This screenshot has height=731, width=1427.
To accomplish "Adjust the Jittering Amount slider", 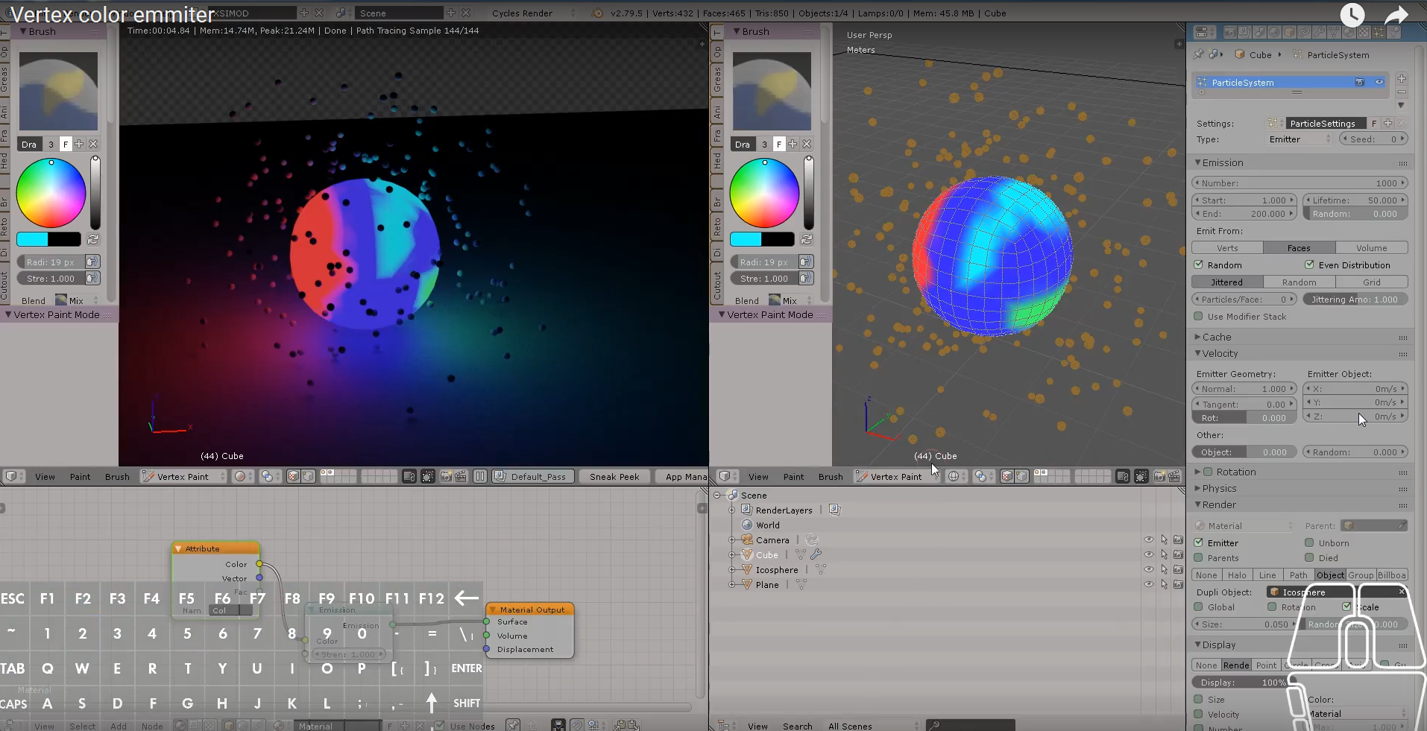I will 1355,300.
